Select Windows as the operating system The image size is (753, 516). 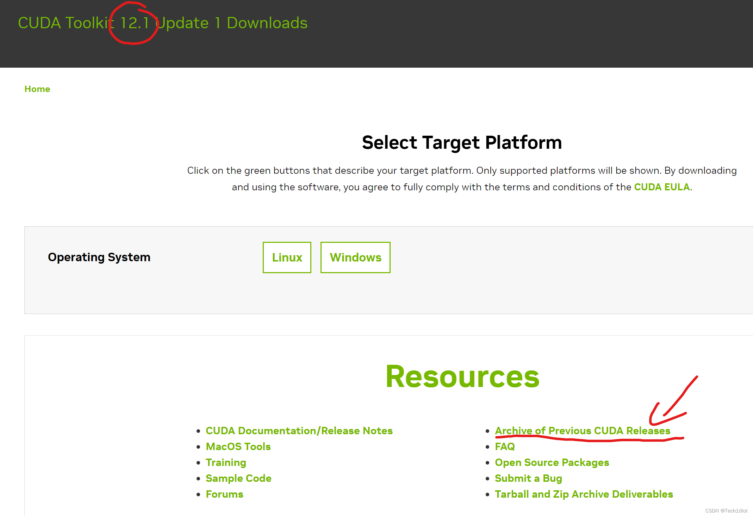click(355, 257)
